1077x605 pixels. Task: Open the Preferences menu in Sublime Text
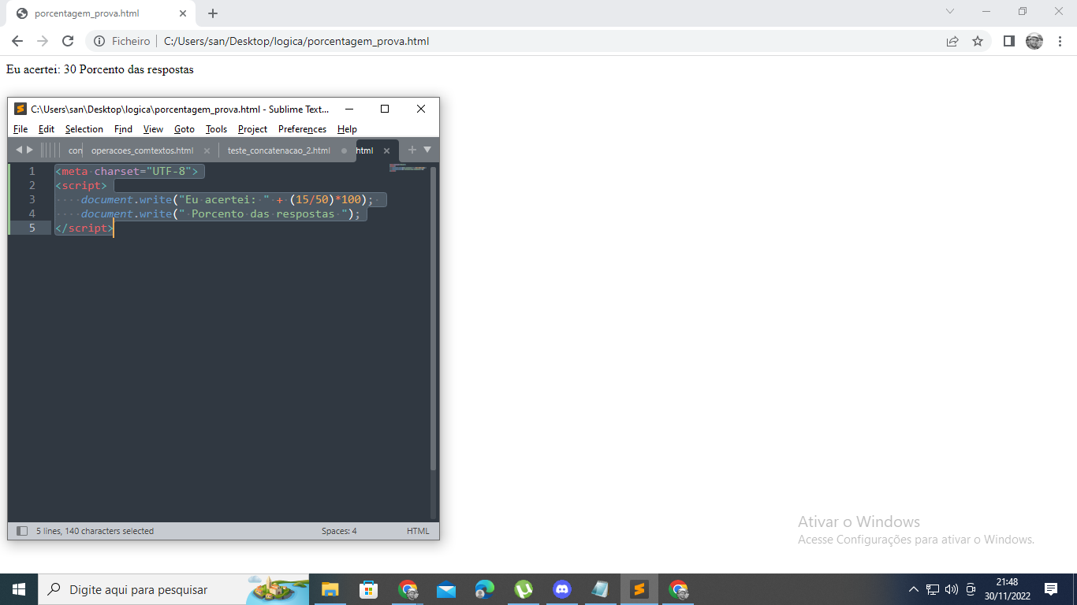click(302, 129)
